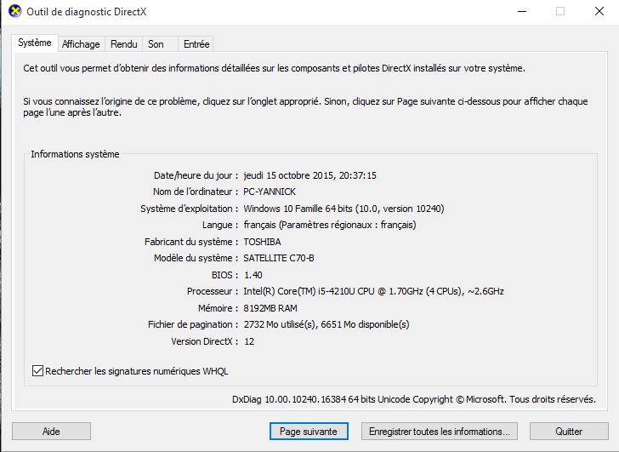This screenshot has height=452, width=619.
Task: Open the Affichage tab
Action: pos(81,44)
